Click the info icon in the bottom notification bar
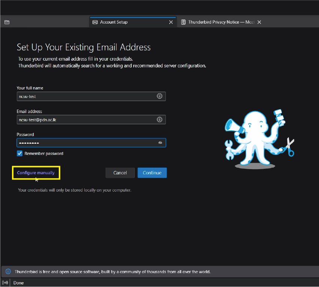Screen dimensions: 319x287 click(x=8, y=272)
